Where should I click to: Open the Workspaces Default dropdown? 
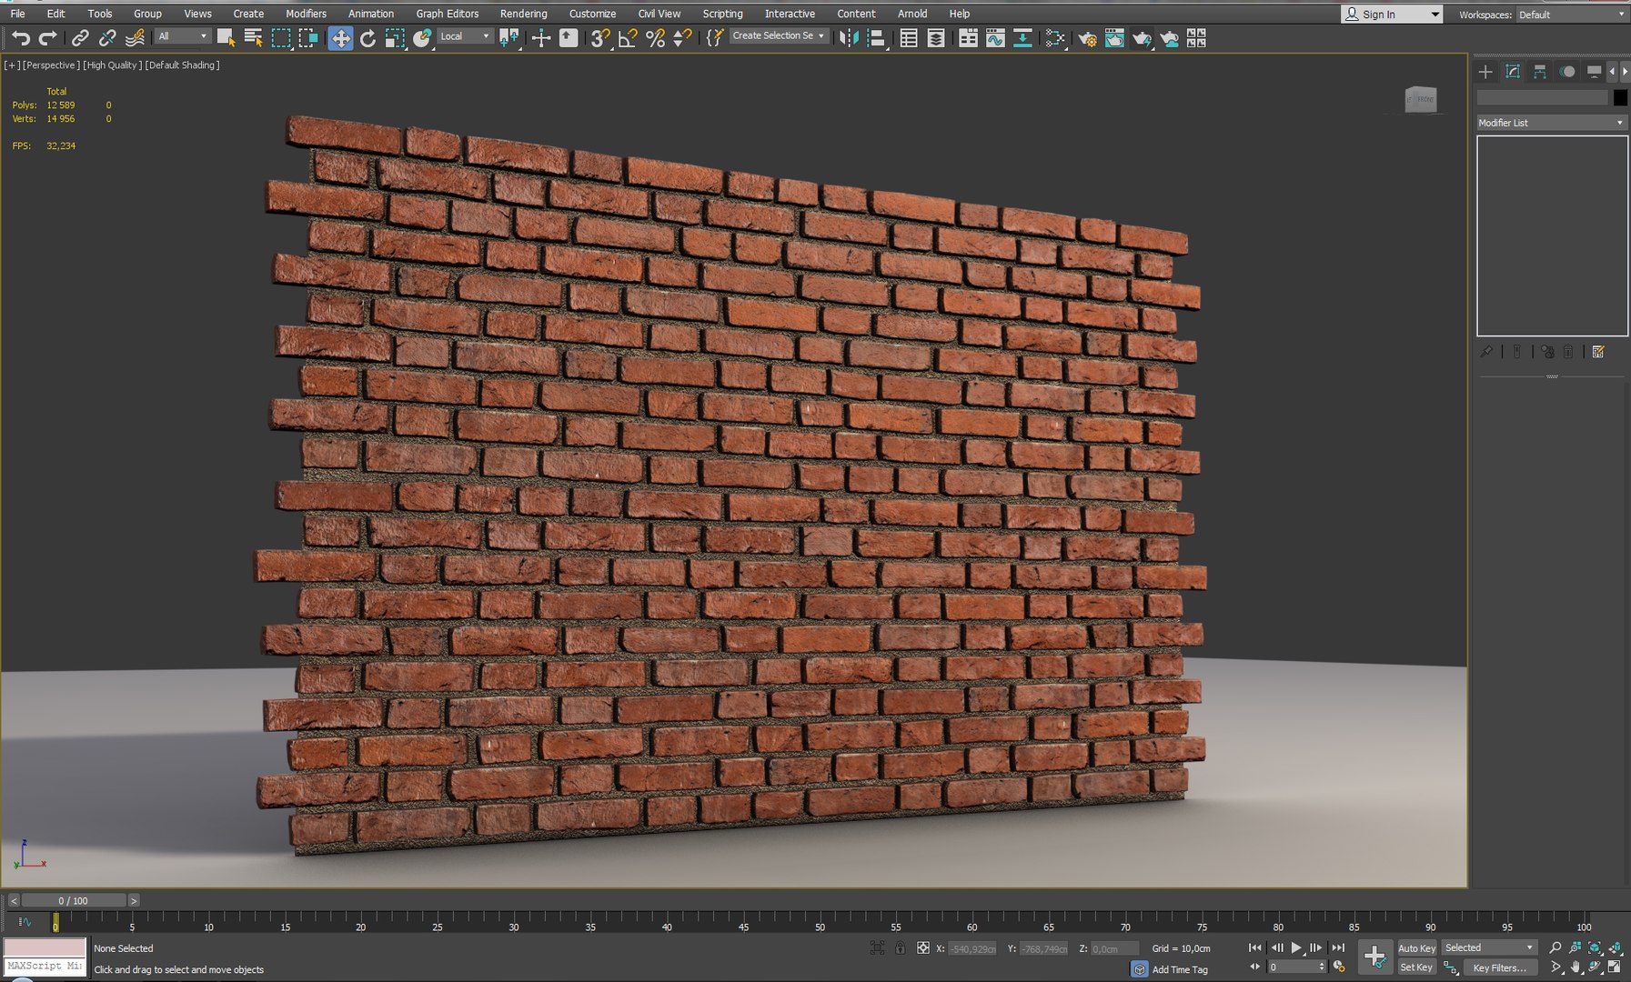[x=1571, y=14]
